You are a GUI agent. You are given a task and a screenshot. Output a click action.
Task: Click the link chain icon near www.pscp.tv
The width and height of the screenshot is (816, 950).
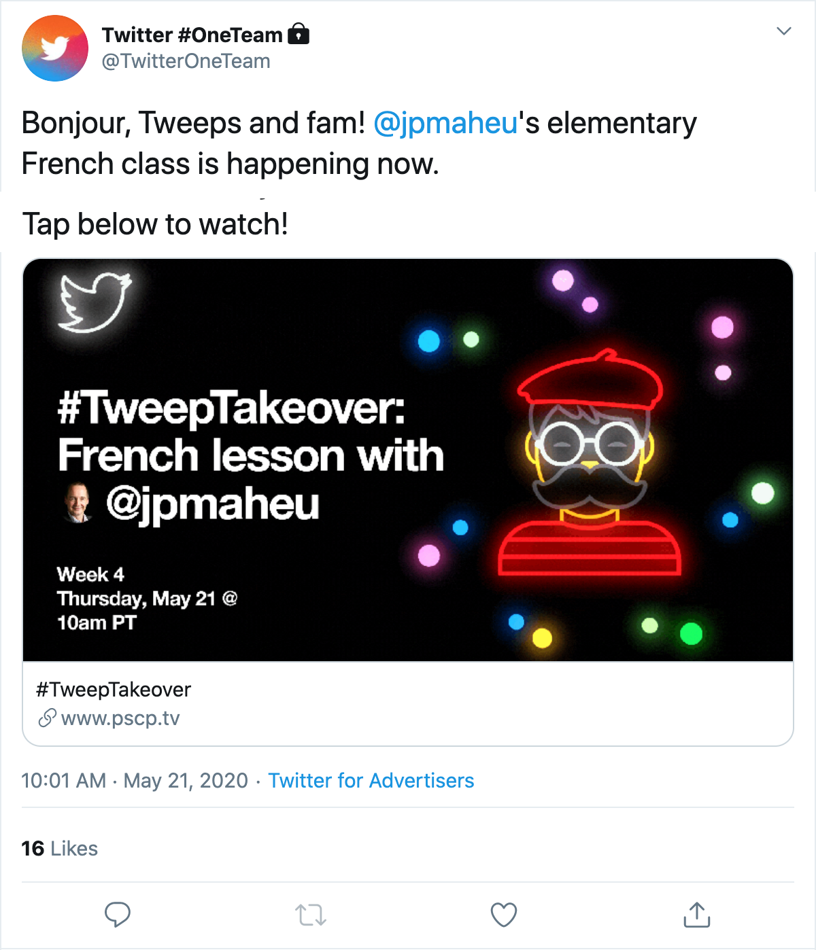pos(47,718)
